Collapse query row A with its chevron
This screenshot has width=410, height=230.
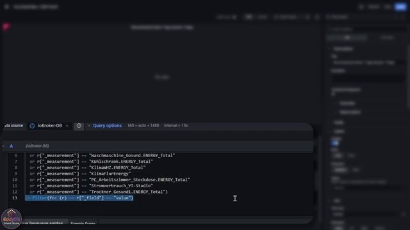point(3,146)
